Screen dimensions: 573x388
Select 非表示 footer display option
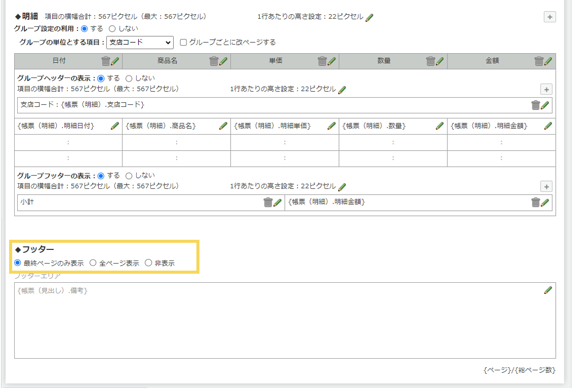click(x=147, y=263)
